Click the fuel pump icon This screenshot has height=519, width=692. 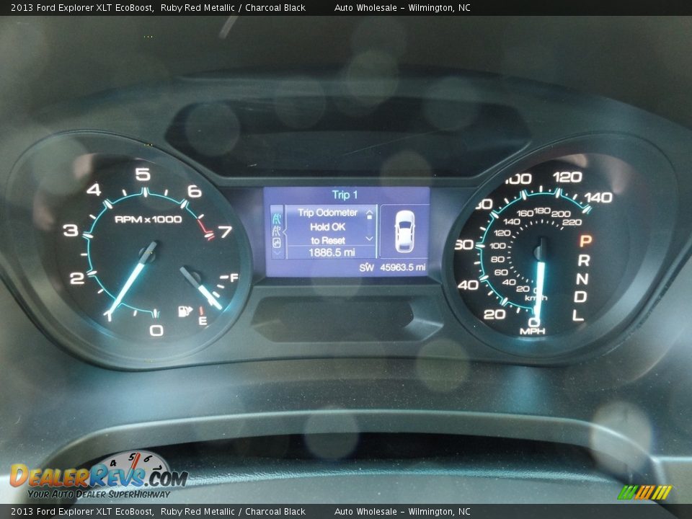pyautogui.click(x=184, y=311)
